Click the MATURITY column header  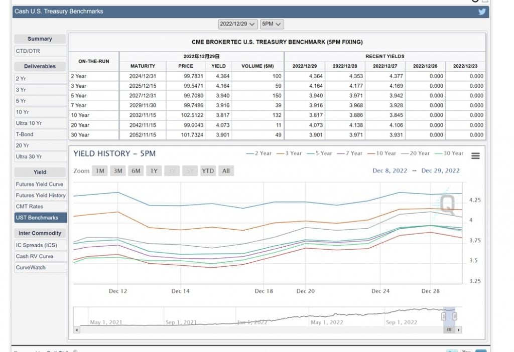143,66
